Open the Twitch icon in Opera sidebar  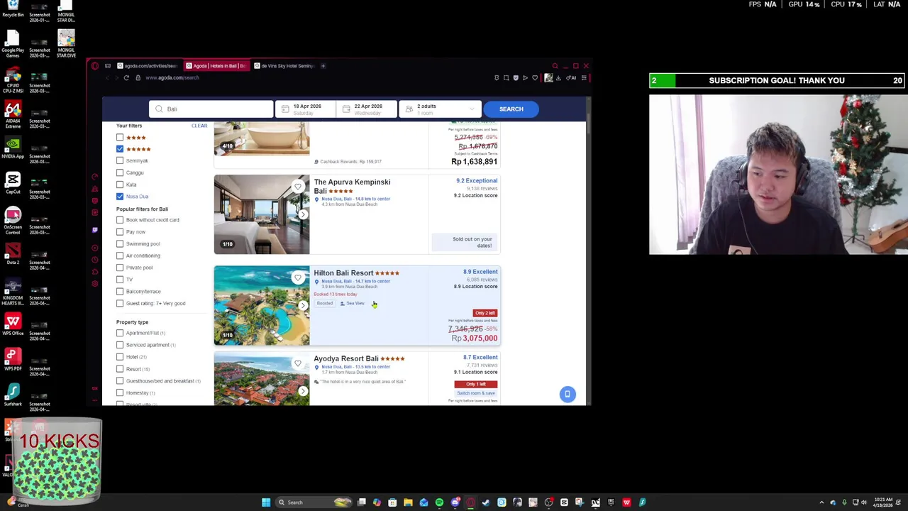[94, 230]
